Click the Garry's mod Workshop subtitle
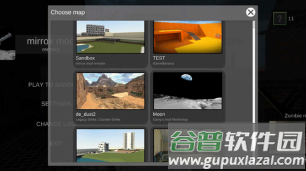Image resolution: width=306 pixels, height=171 pixels. (170, 120)
